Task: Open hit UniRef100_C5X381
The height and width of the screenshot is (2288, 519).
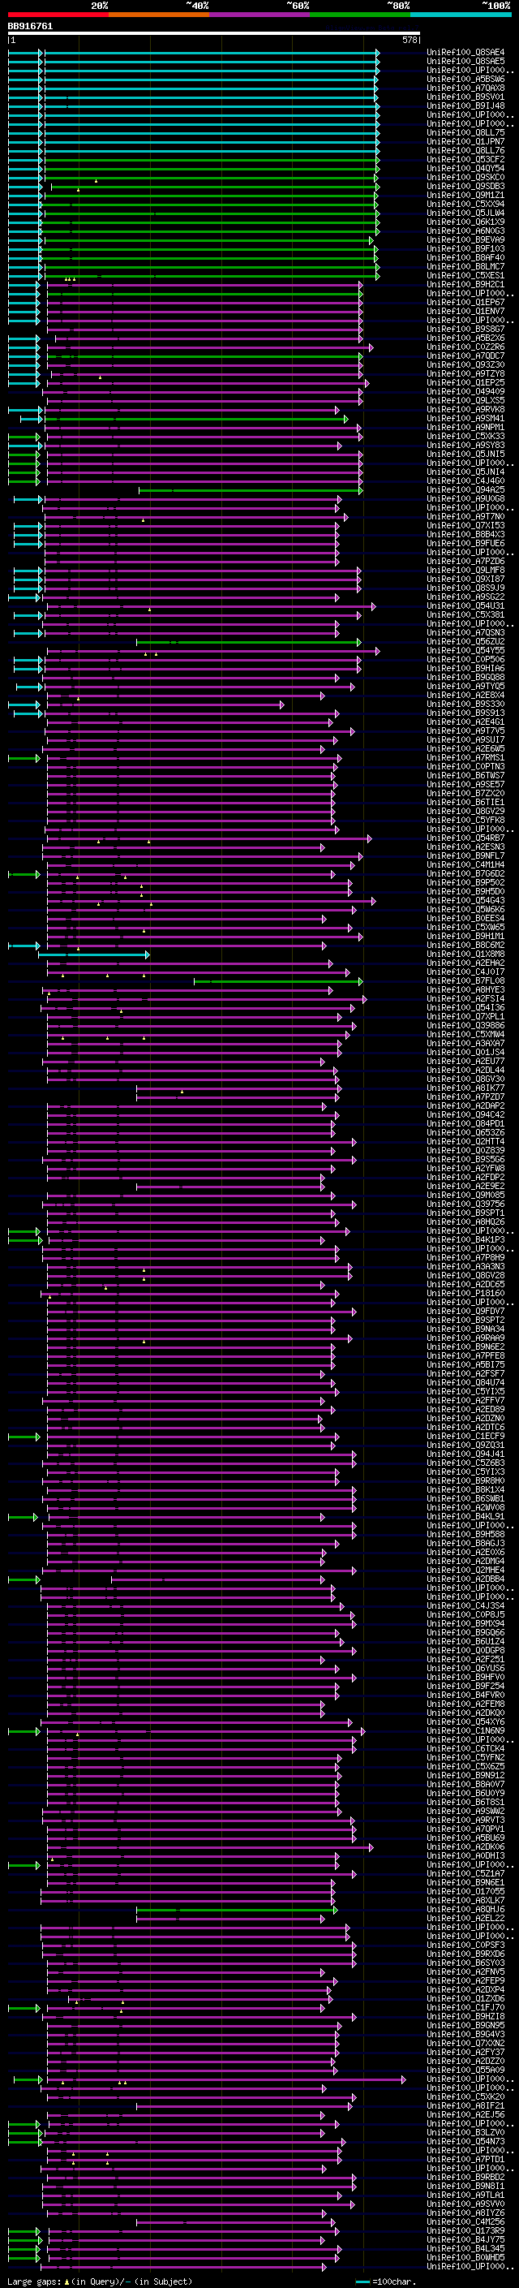Action: pos(465,614)
